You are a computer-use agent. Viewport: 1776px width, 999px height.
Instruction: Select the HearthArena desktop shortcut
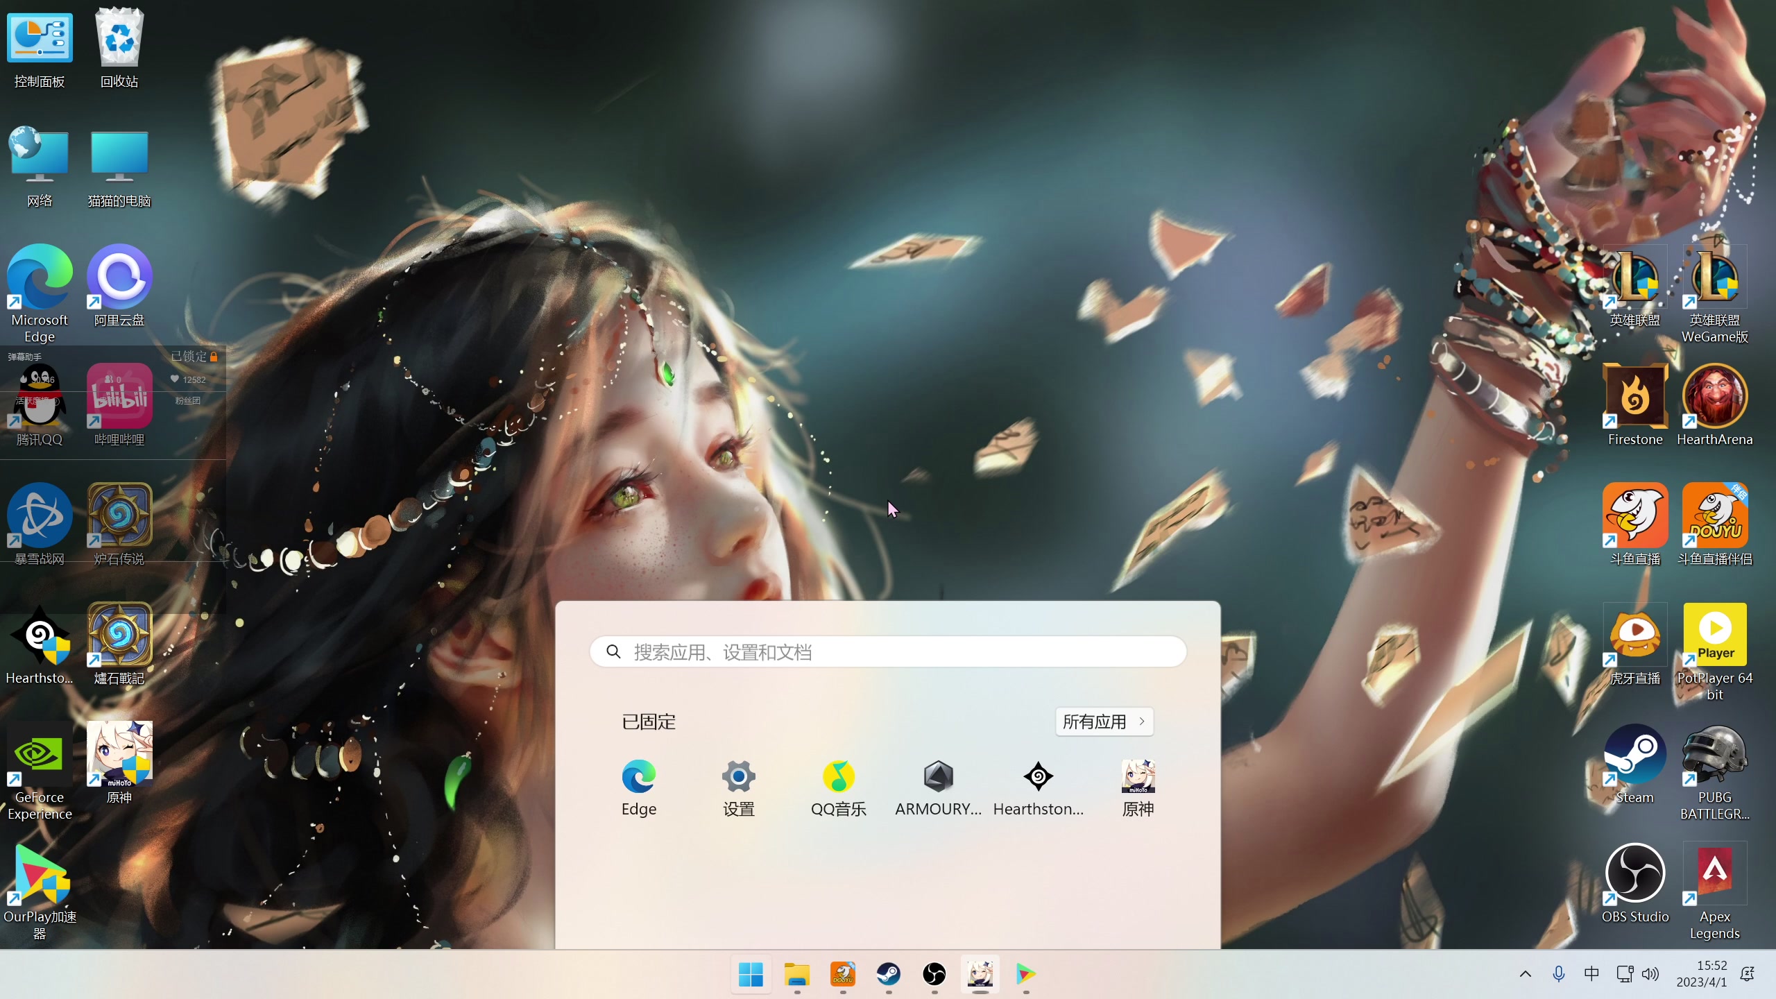1715,406
